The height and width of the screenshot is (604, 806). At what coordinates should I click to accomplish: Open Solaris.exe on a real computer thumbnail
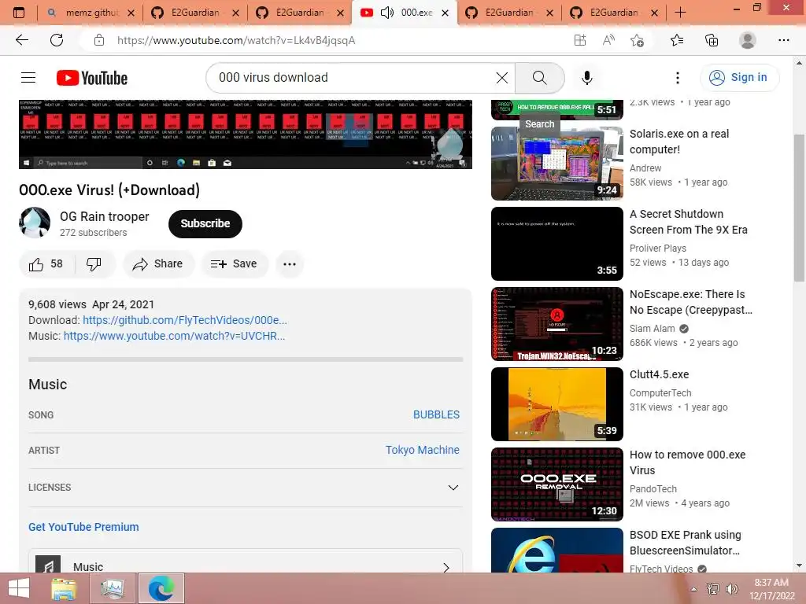556,164
